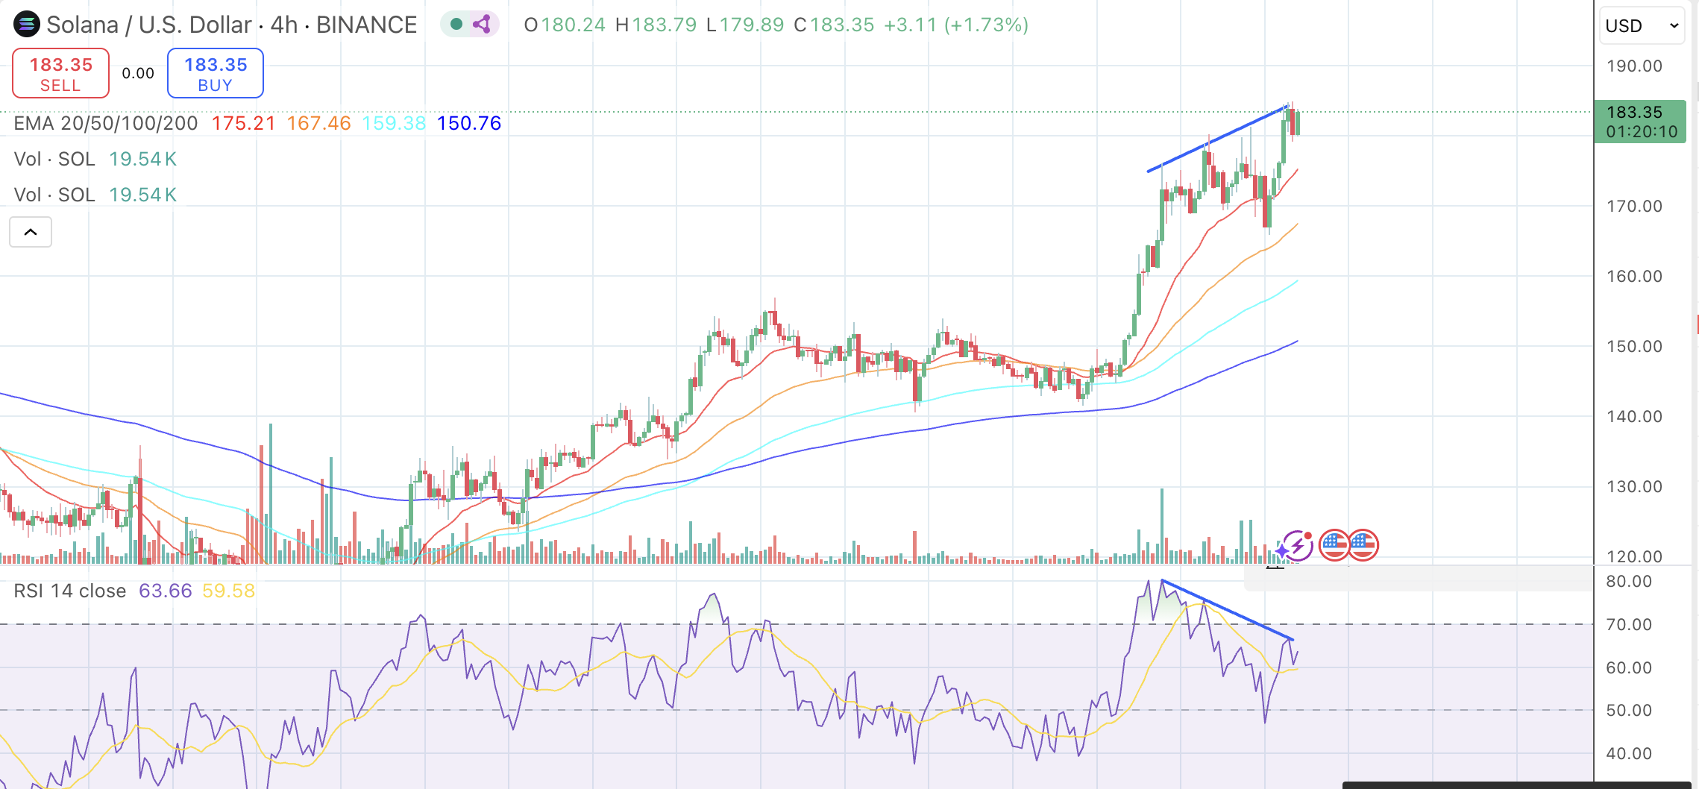Click the purple sparkle star icon
This screenshot has width=1699, height=789.
click(x=1281, y=552)
